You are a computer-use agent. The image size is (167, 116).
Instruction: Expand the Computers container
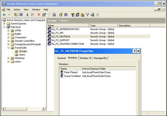8,37
